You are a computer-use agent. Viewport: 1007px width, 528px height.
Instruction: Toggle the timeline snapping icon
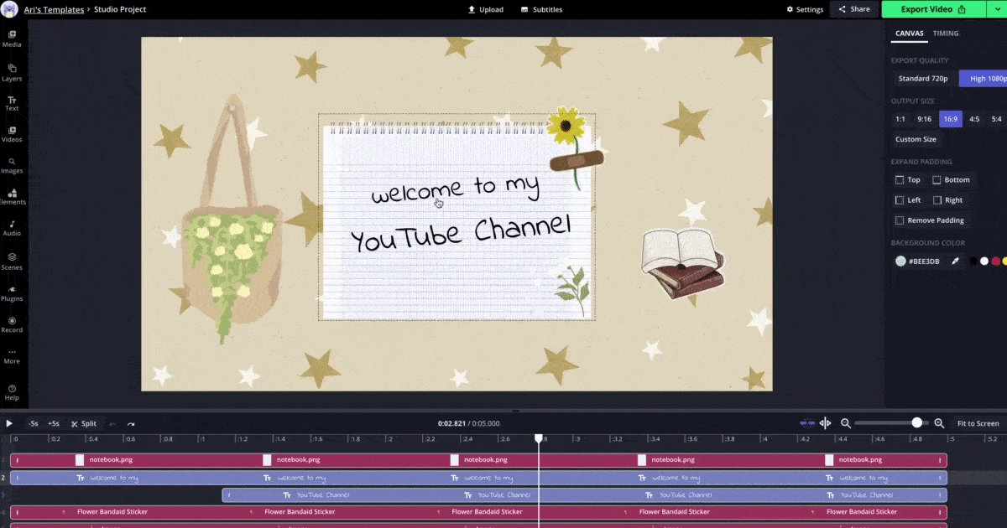point(807,423)
